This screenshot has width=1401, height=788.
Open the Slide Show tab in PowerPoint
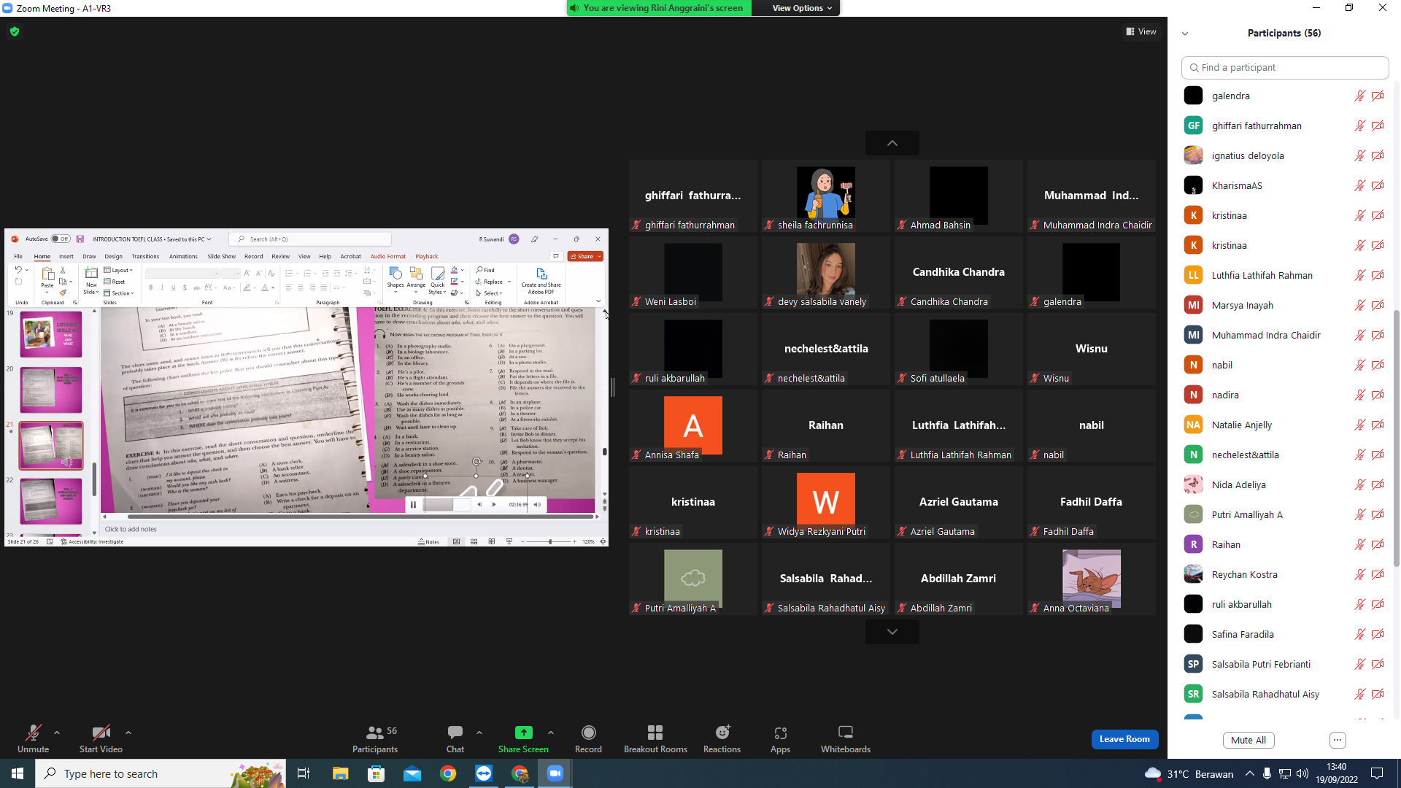222,256
